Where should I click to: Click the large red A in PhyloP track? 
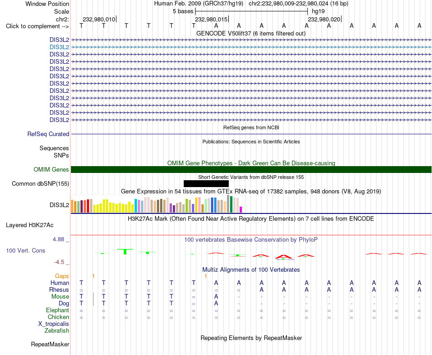click(x=283, y=257)
